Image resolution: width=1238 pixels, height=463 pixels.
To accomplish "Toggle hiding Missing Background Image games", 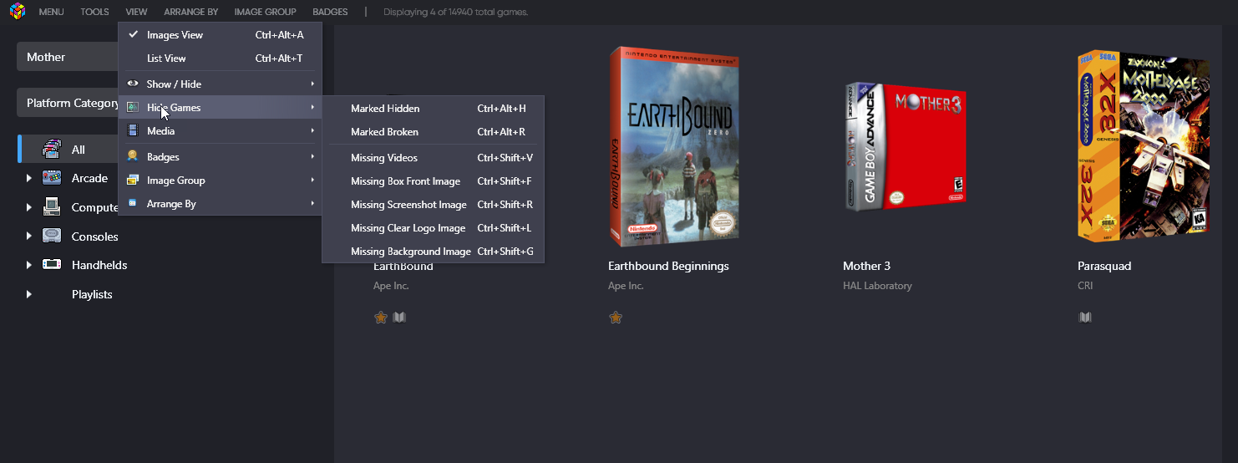I will (433, 252).
